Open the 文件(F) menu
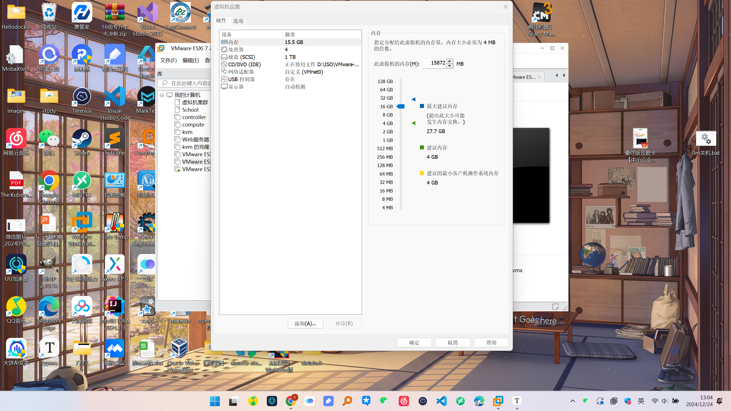This screenshot has height=411, width=731. (168, 60)
